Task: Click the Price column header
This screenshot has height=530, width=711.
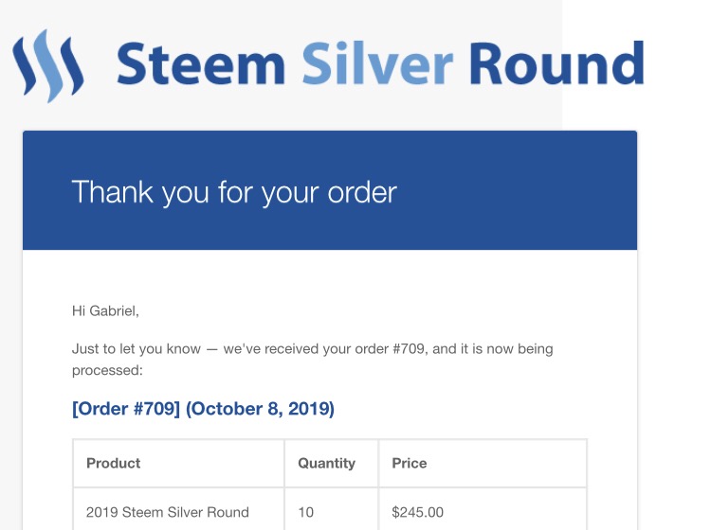Action: (409, 463)
